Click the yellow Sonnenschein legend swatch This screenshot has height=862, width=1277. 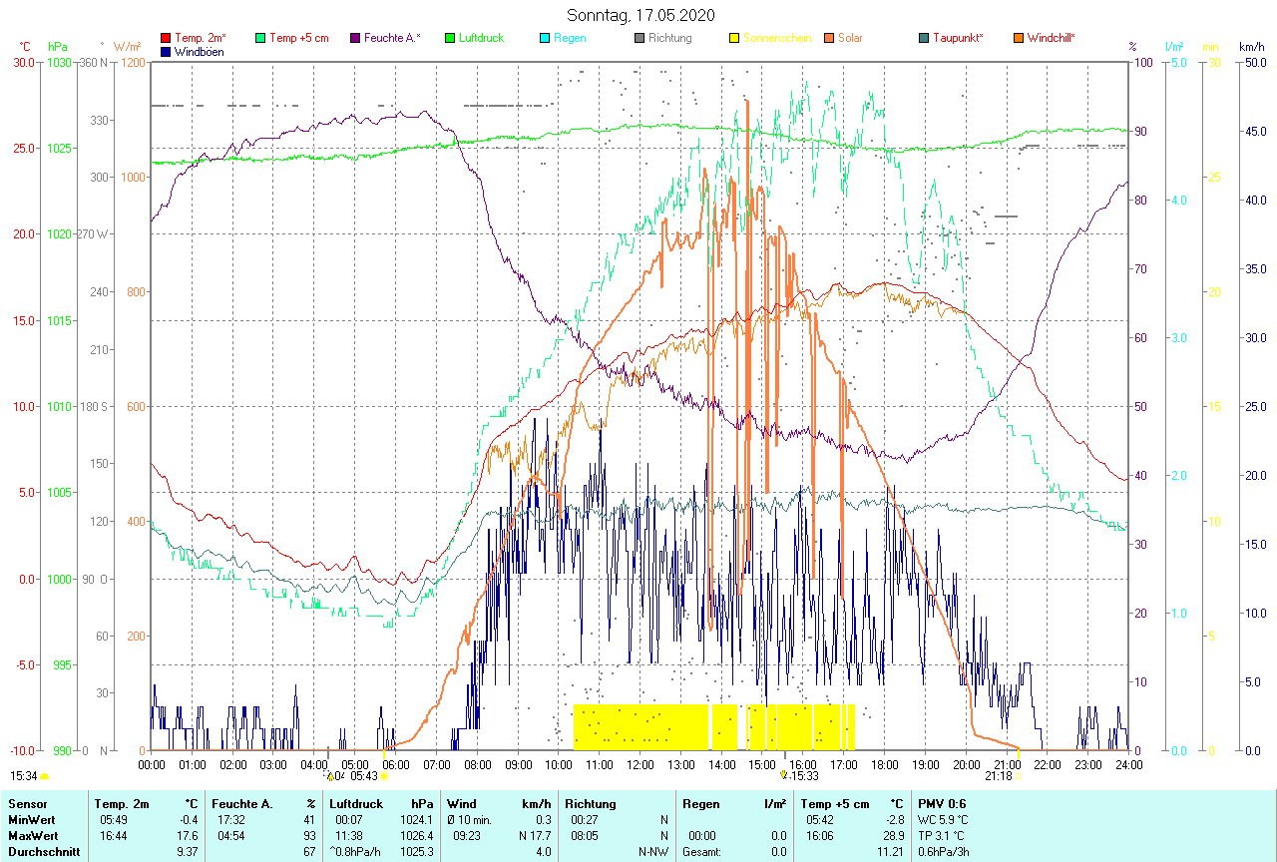734,38
